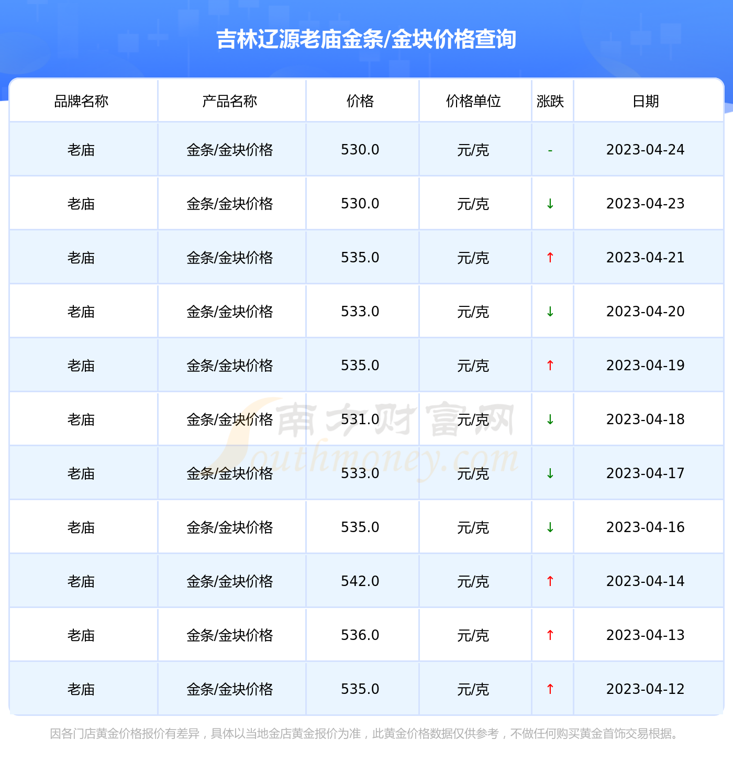Click the red up arrow for 2023-04-21

550,258
